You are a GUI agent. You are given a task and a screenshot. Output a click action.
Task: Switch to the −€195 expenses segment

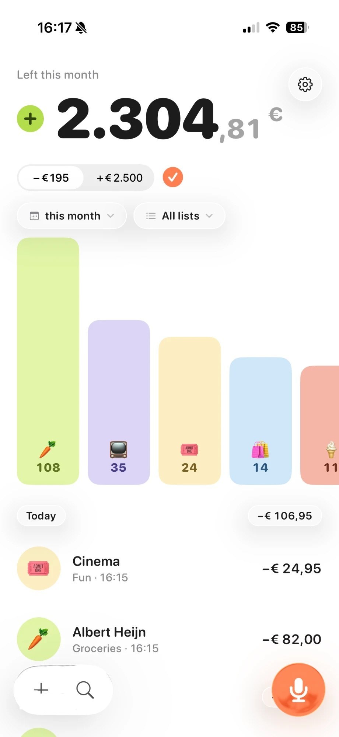coord(51,178)
